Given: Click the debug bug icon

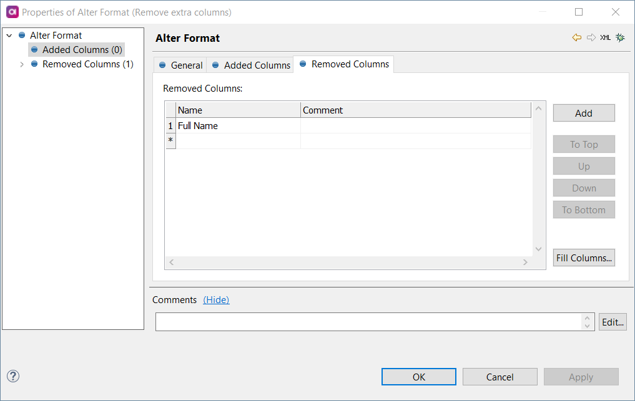Looking at the screenshot, I should point(620,37).
